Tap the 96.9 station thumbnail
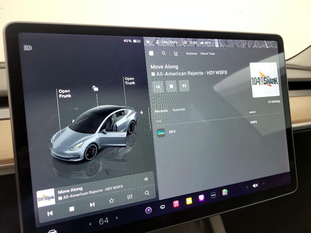Screen dimensions: 311x233 pyautogui.click(x=161, y=133)
